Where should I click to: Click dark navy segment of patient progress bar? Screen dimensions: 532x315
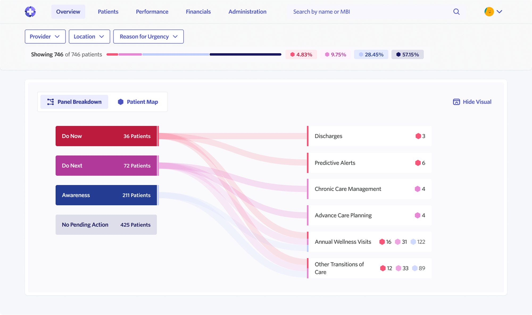pos(245,54)
